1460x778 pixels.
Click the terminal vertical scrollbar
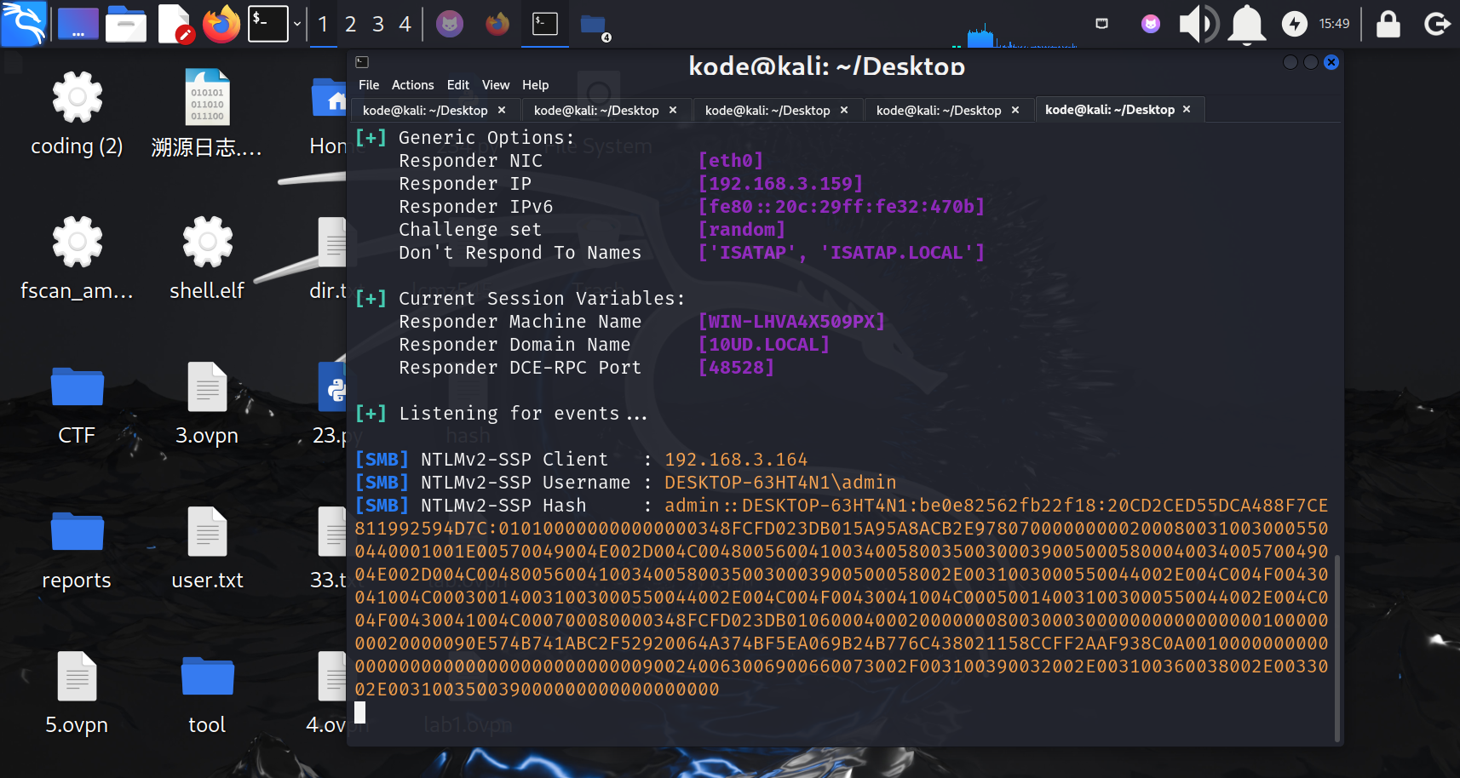[1336, 647]
